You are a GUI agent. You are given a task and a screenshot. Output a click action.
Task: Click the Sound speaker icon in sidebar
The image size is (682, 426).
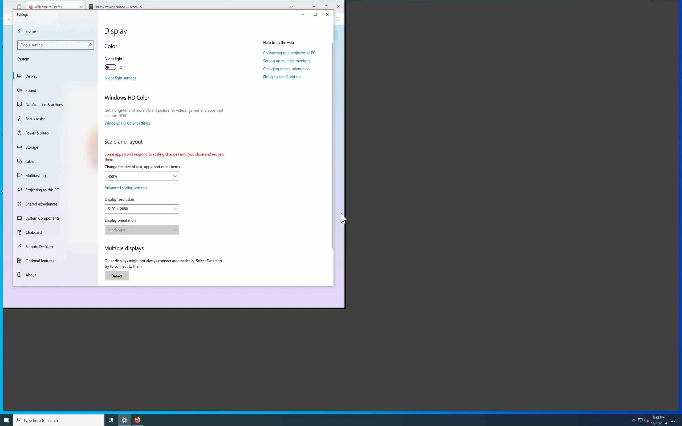pyautogui.click(x=19, y=90)
